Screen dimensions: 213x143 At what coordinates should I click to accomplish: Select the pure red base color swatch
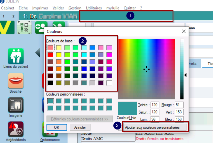tap(50, 54)
